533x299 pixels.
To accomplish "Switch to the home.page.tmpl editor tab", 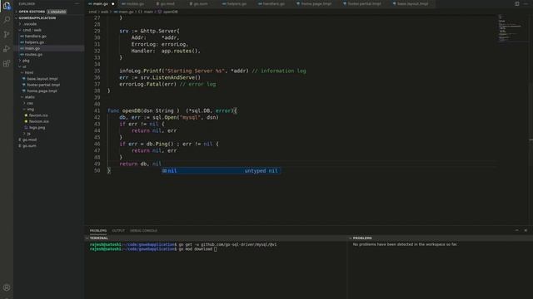I will click(316, 3).
